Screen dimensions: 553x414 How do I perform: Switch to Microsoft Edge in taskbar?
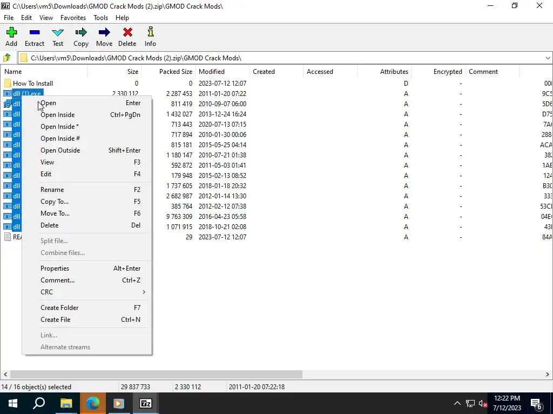click(92, 403)
